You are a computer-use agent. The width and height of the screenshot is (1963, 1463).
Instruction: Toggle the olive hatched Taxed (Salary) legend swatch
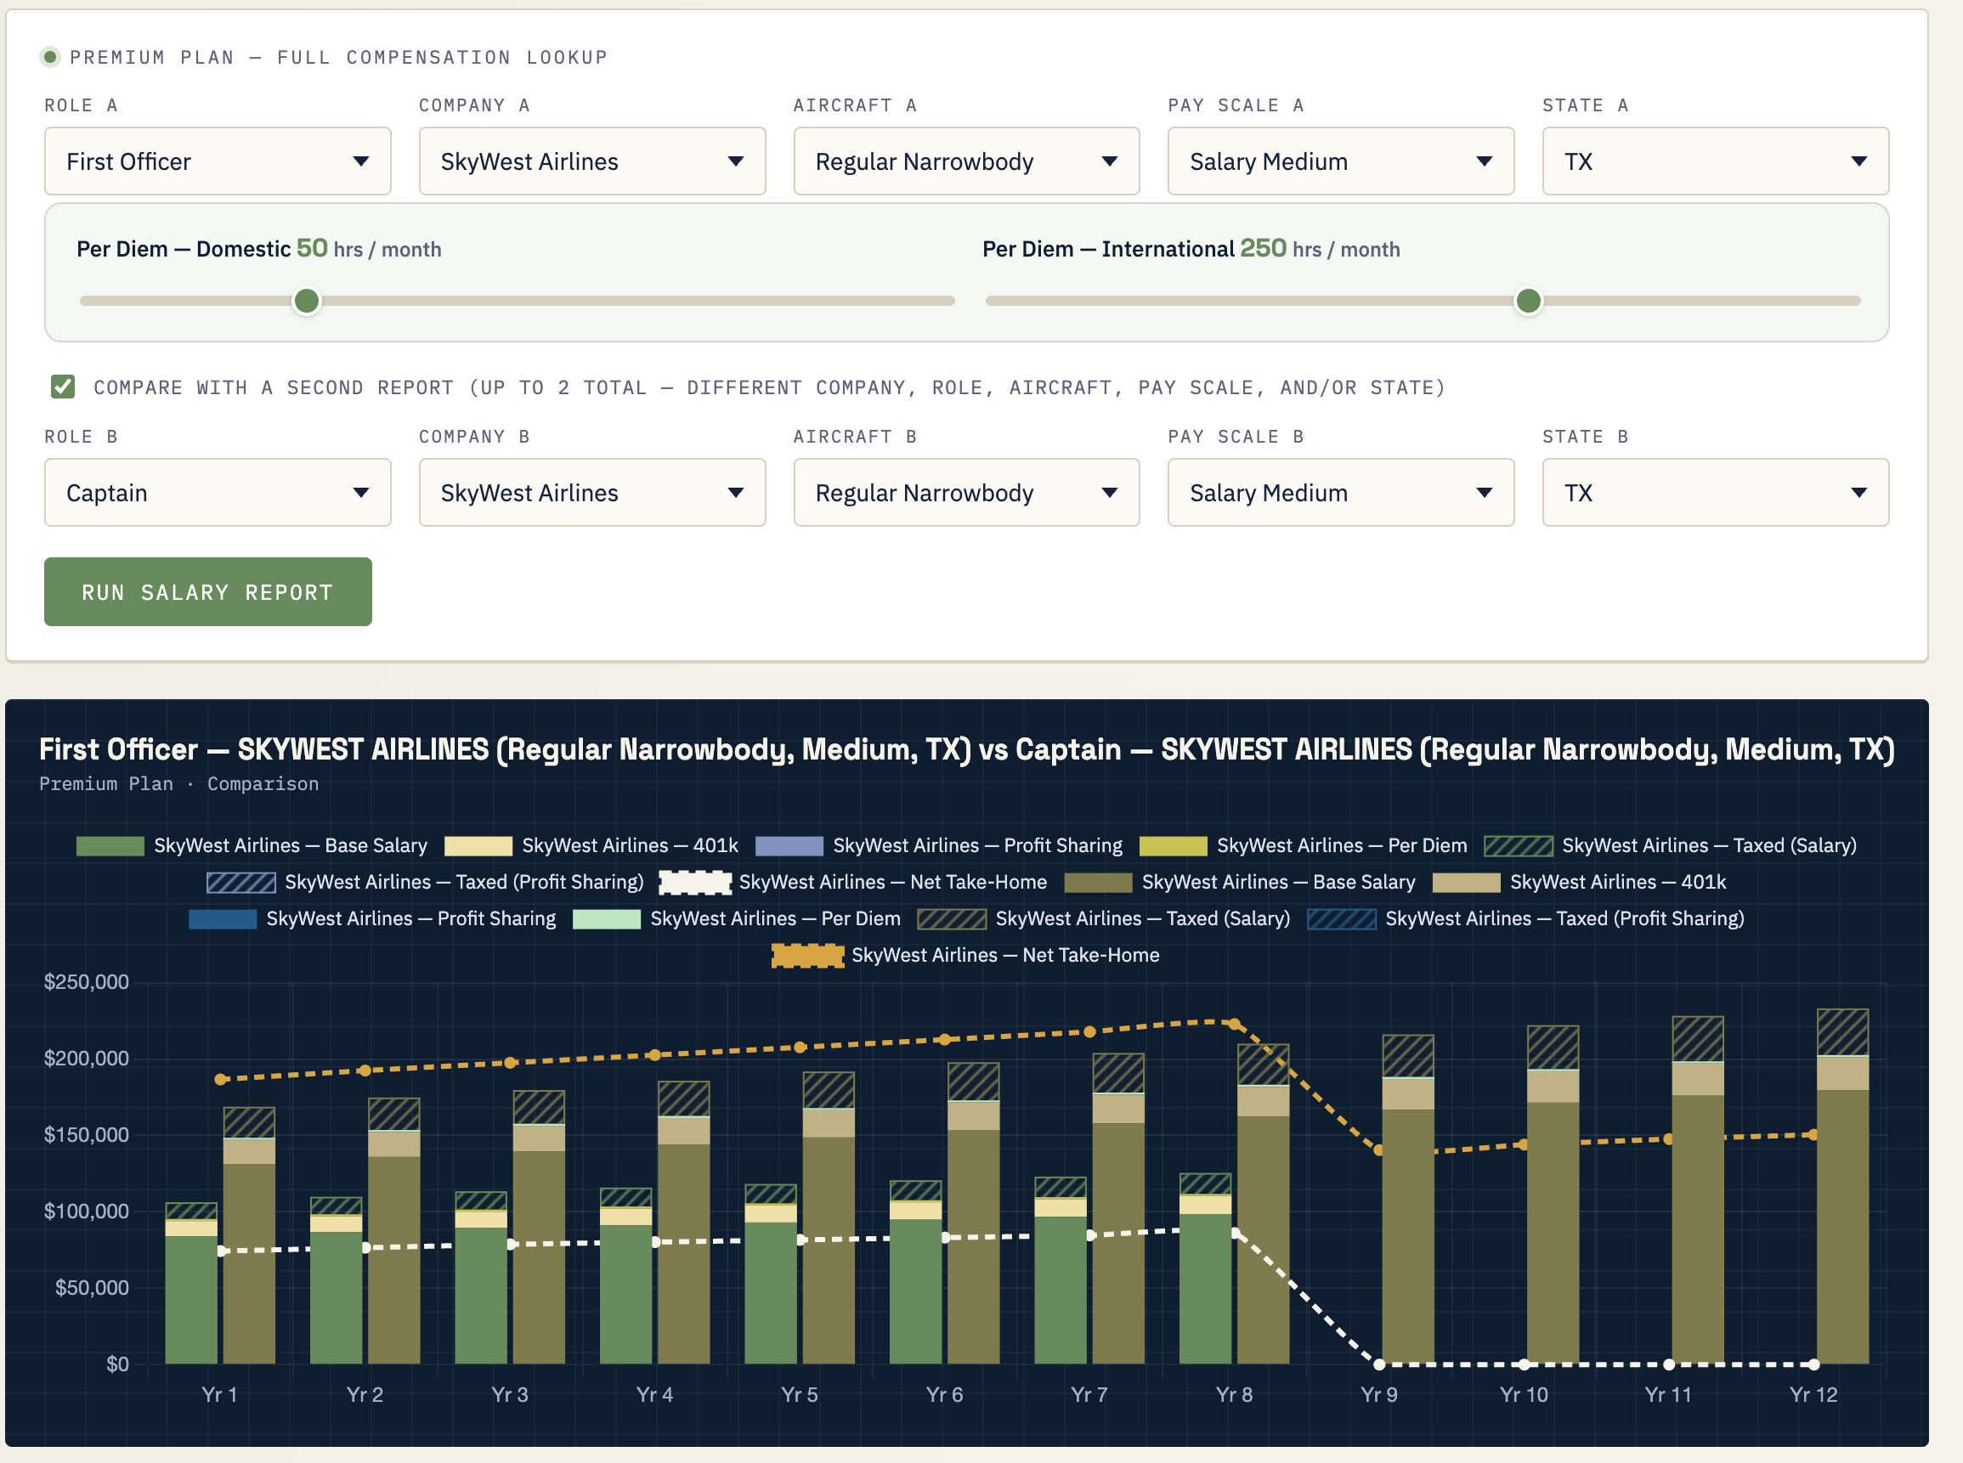[952, 918]
